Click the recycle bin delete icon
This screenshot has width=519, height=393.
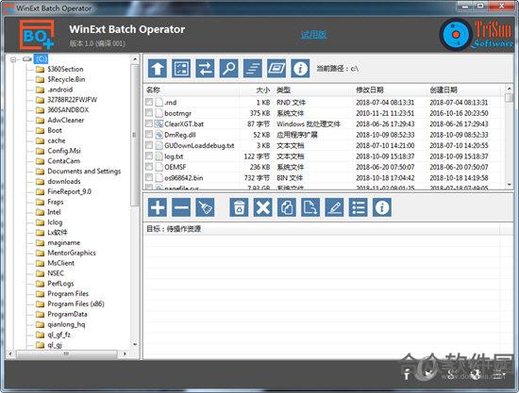pos(239,207)
